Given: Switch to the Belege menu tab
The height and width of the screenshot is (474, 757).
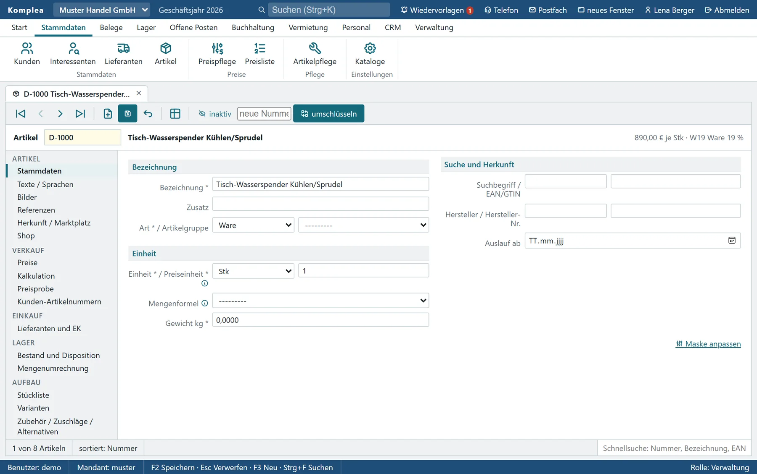Looking at the screenshot, I should click(x=111, y=27).
